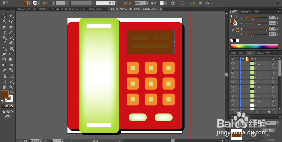Select the Selection tool (black arrow)

(x=4, y=16)
